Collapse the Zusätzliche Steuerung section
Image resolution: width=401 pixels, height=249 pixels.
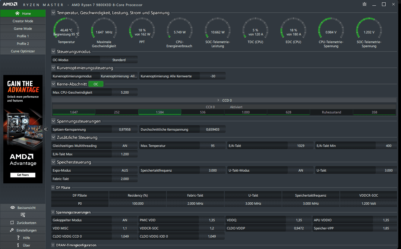(x=54, y=137)
